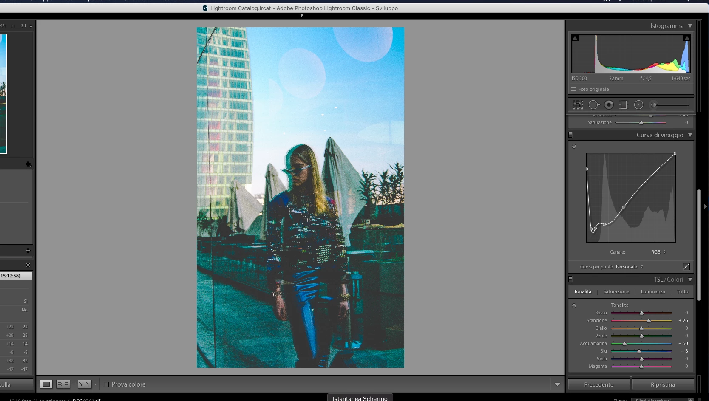Select the history entry ending 15:12:58)
709x401 pixels.
pos(16,276)
